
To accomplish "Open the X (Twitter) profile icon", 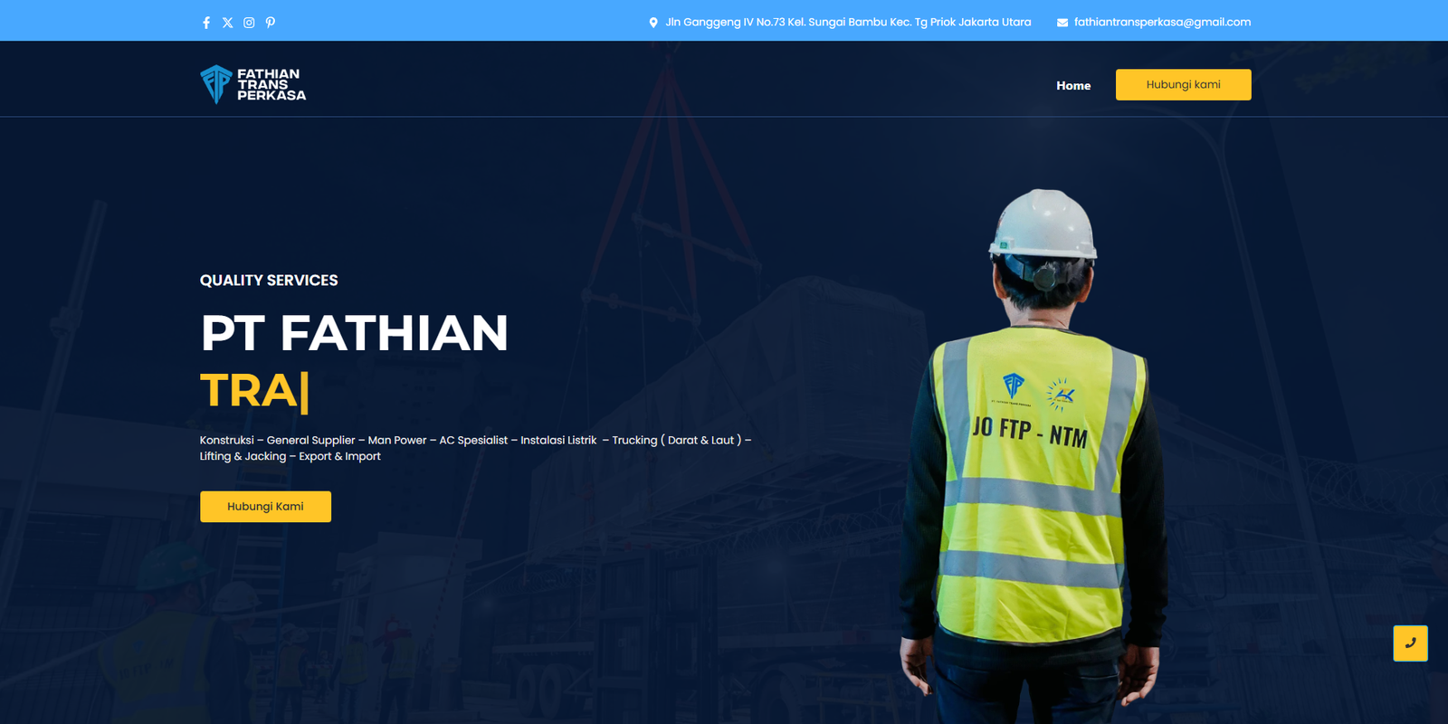I will pos(227,23).
